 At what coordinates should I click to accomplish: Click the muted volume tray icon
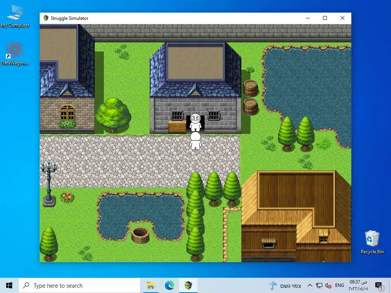click(328, 285)
